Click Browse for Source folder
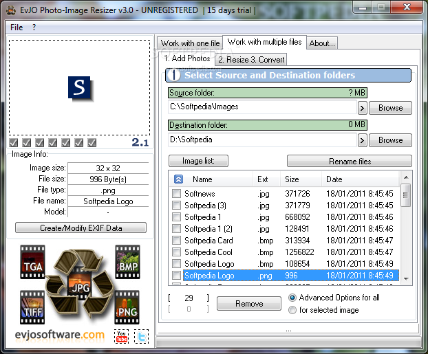 (x=390, y=108)
